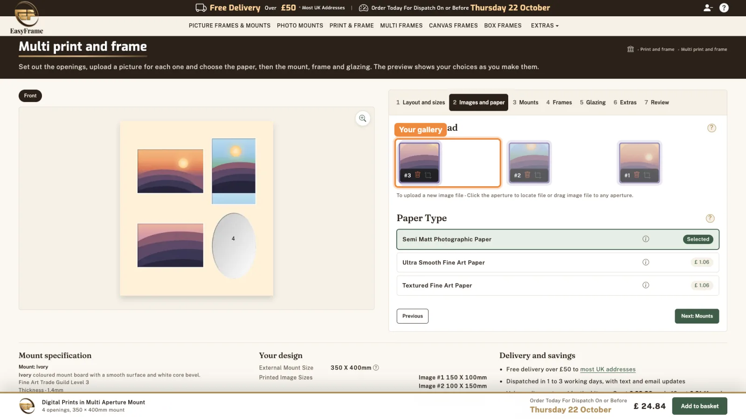
Task: Click the Free Delivery banner text
Action: (235, 8)
